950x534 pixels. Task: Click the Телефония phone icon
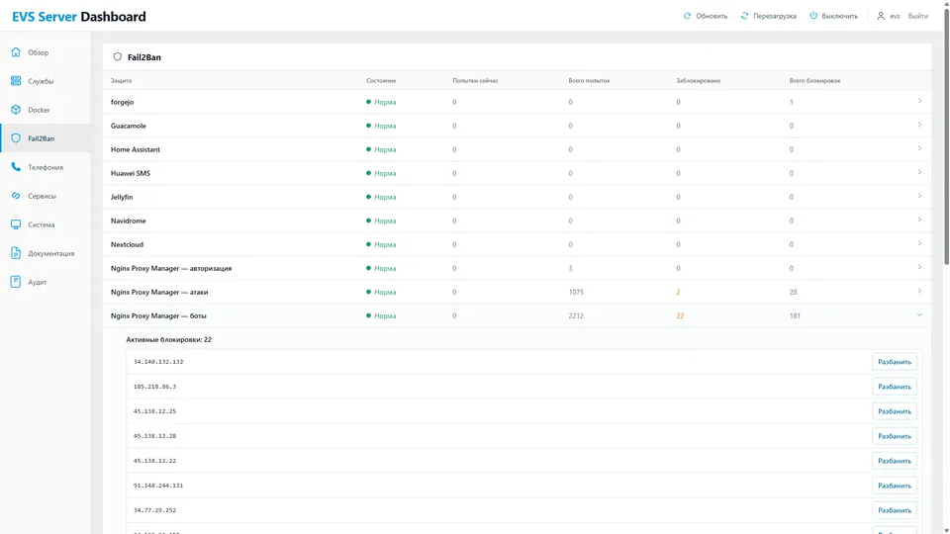[16, 167]
